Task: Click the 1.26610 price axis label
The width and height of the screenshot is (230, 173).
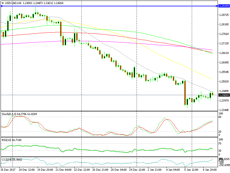Action: [224, 53]
